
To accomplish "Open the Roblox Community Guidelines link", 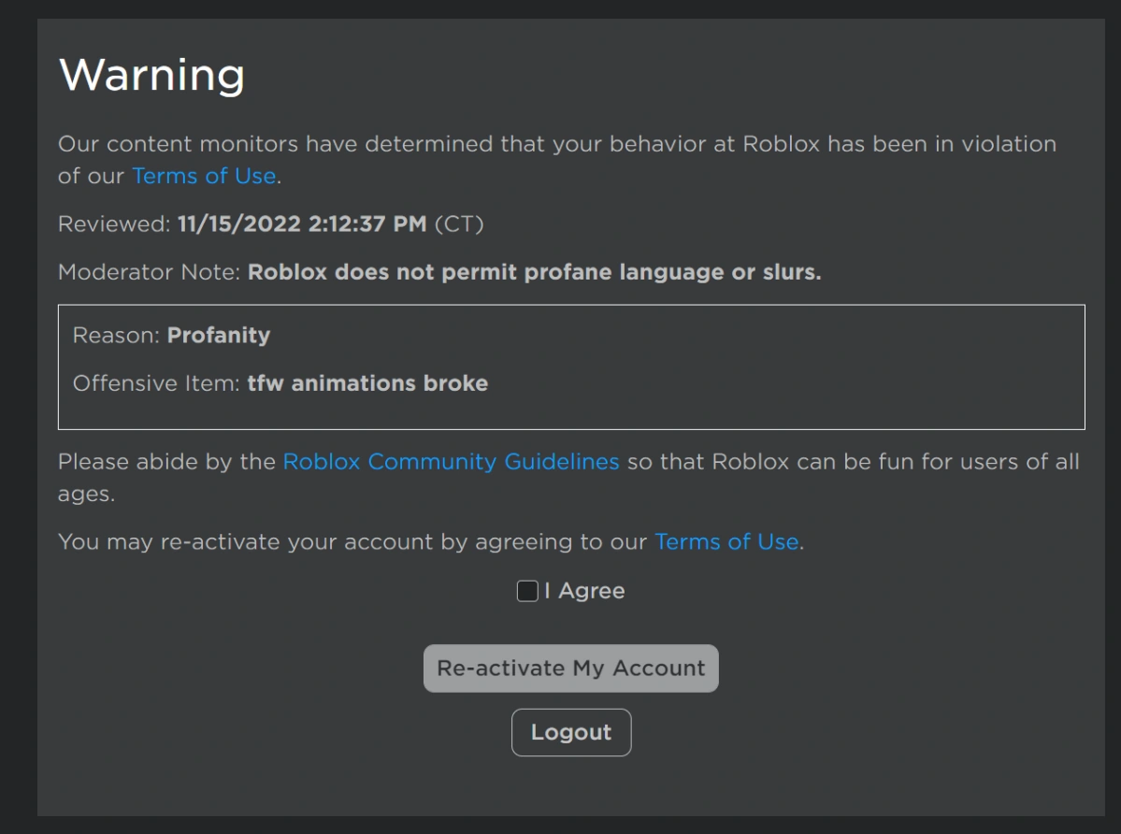I will click(x=451, y=462).
